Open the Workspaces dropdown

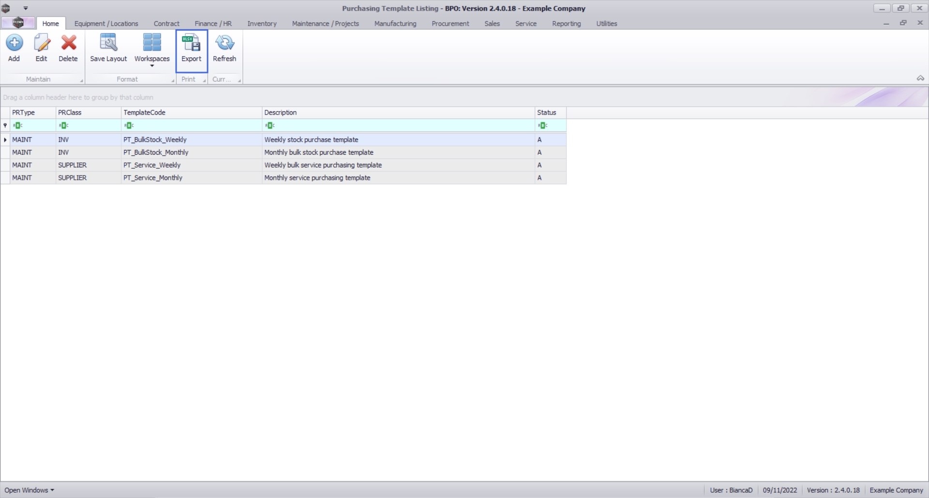point(152,50)
